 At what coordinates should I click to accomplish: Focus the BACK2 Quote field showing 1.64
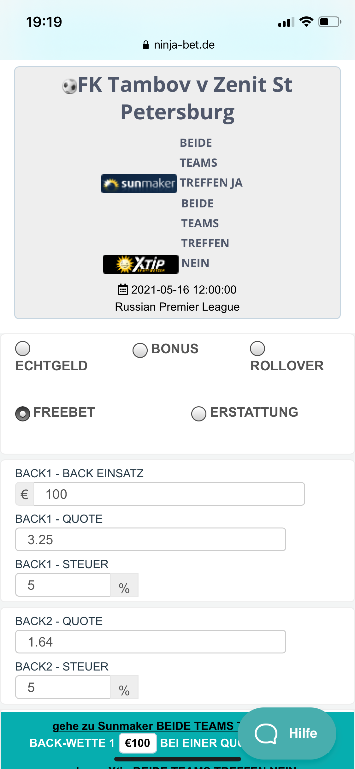point(151,642)
